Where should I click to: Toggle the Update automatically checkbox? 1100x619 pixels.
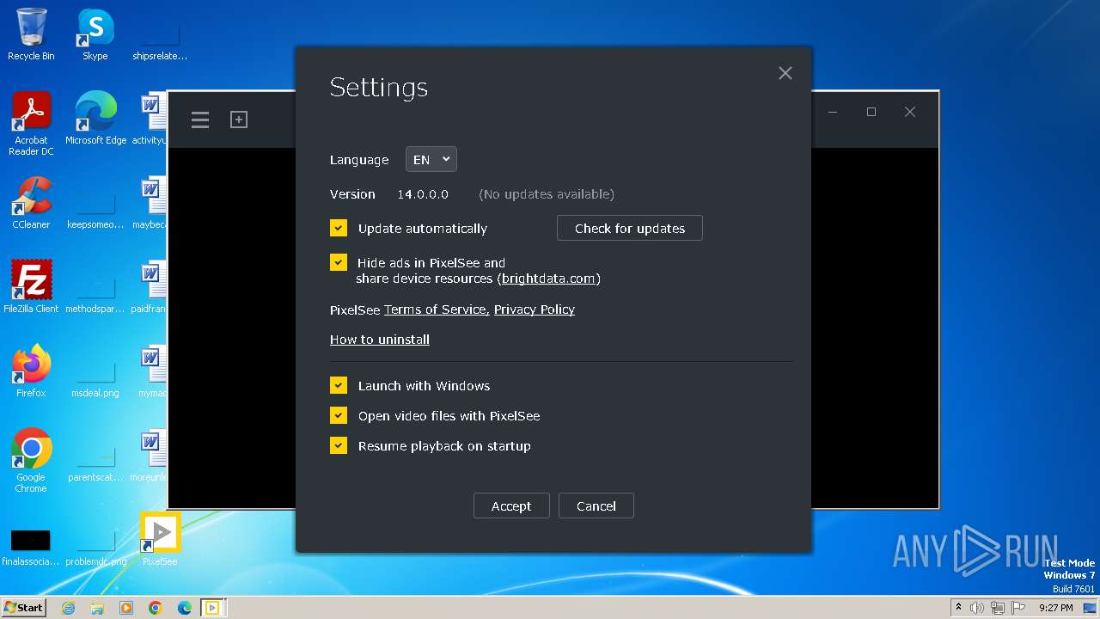point(339,228)
